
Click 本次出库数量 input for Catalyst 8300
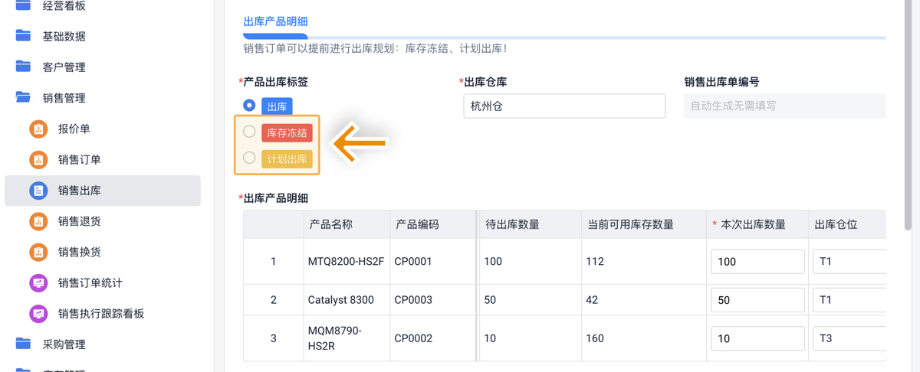[757, 300]
